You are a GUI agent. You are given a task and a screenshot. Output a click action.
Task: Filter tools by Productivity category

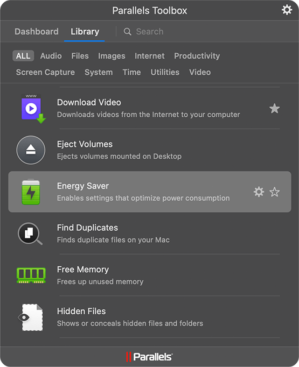(197, 56)
